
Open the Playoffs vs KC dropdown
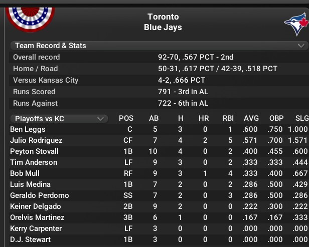coord(59,119)
